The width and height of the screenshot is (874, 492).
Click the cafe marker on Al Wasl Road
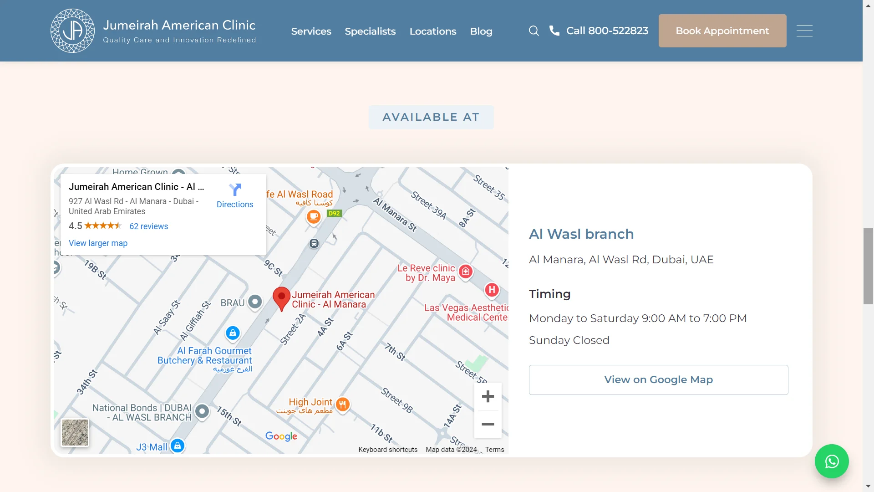[314, 217]
